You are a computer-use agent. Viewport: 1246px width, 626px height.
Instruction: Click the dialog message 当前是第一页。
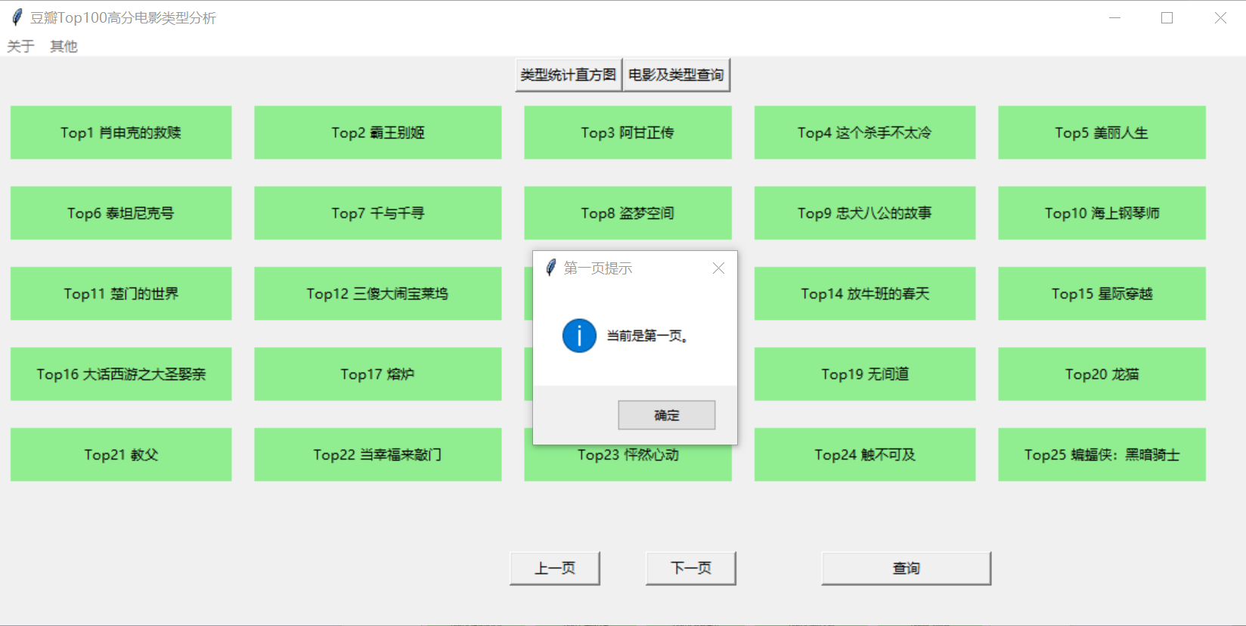[647, 336]
